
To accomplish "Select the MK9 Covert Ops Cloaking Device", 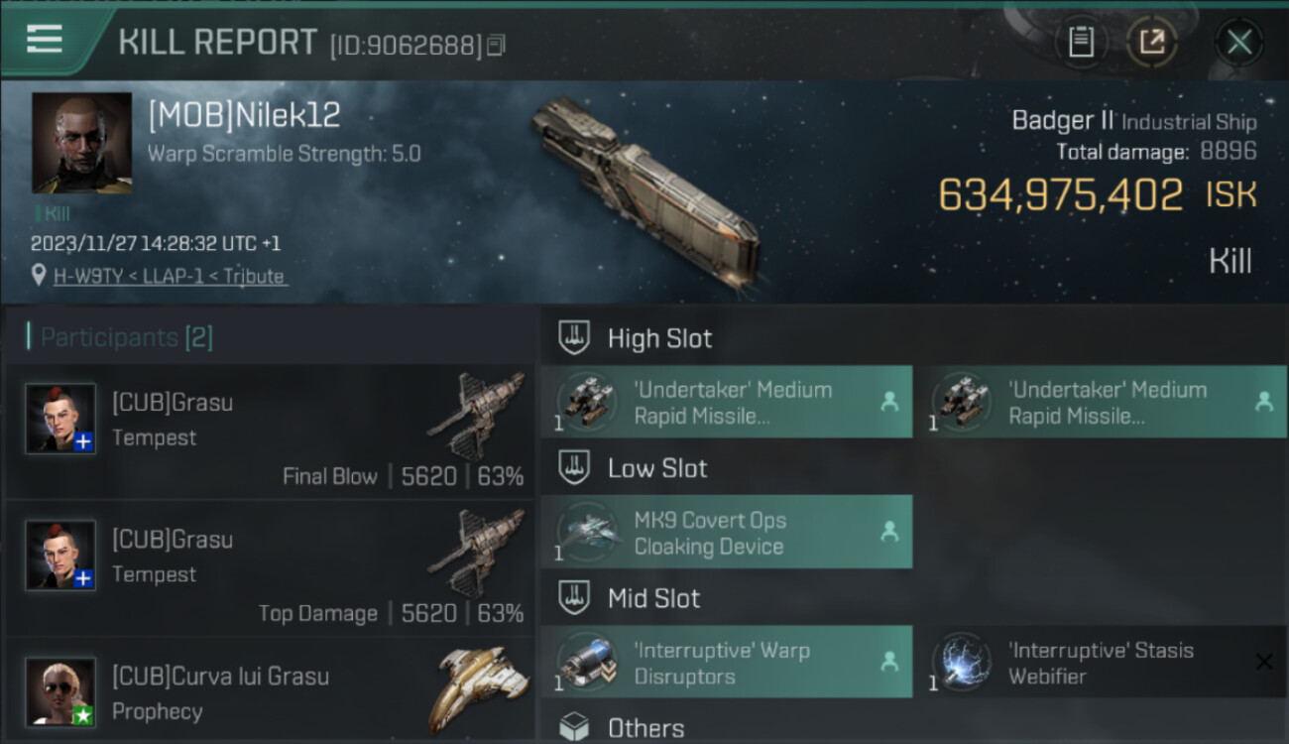I will coord(726,533).
